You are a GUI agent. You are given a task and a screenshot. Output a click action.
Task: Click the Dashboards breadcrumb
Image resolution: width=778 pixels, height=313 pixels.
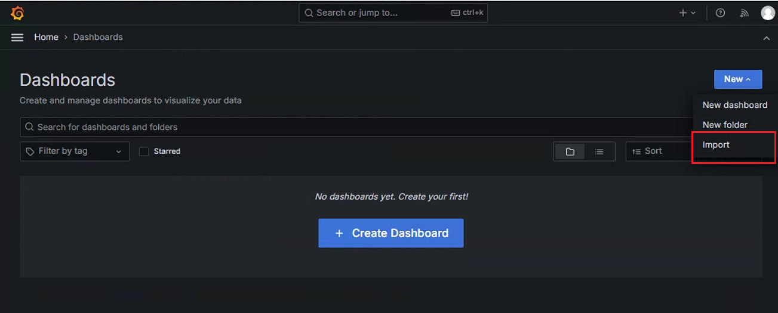point(98,37)
